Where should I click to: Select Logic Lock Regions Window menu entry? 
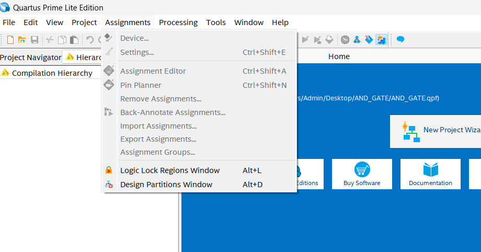[x=170, y=170]
